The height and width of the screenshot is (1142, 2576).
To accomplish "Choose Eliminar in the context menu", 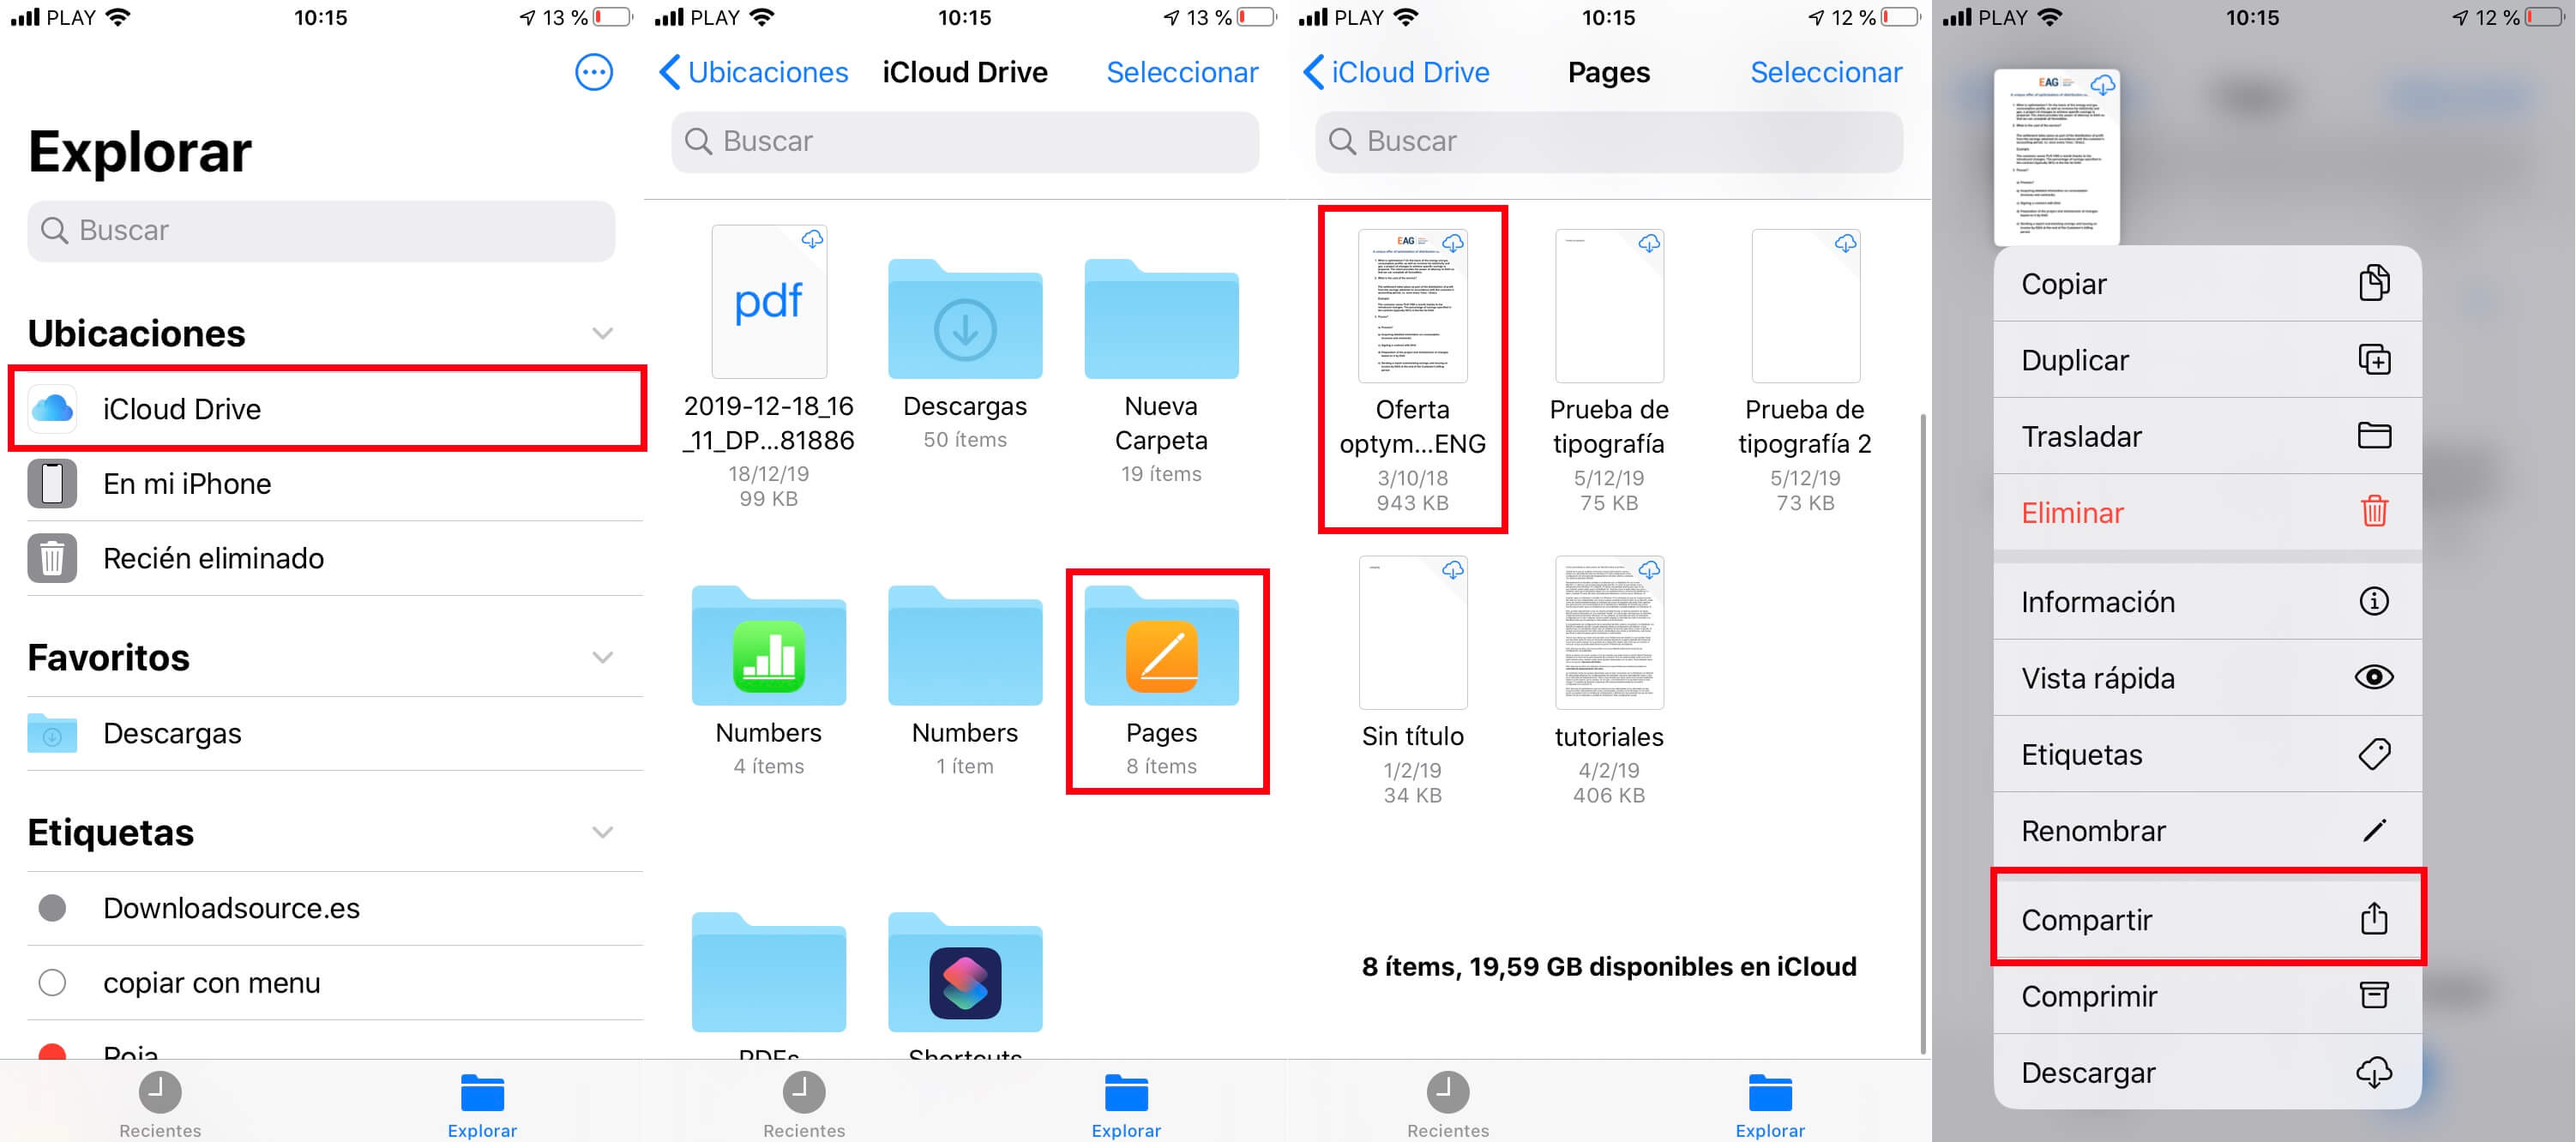I will pyautogui.click(x=2207, y=512).
